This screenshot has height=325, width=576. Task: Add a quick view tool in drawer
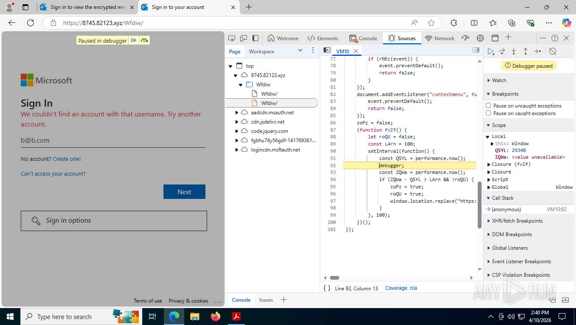(x=284, y=300)
